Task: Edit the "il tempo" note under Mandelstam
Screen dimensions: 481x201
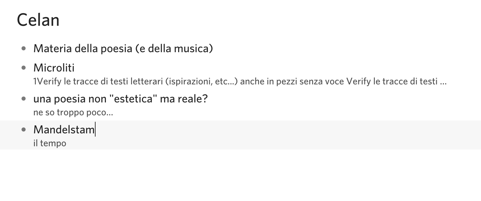Action: click(x=50, y=143)
